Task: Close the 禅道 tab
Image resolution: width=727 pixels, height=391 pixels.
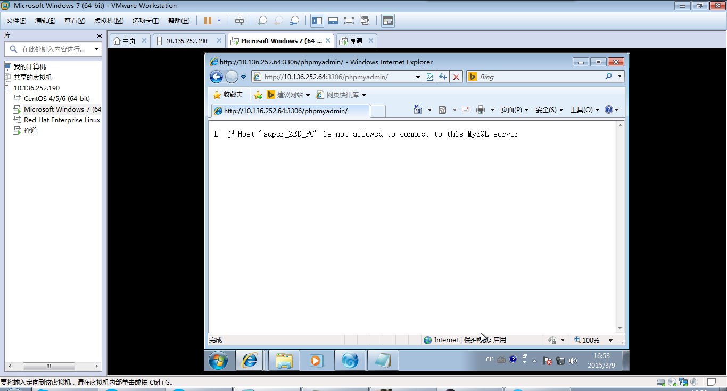Action: pos(370,40)
